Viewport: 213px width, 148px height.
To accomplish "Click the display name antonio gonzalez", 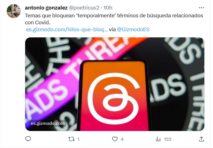I will [x=46, y=8].
